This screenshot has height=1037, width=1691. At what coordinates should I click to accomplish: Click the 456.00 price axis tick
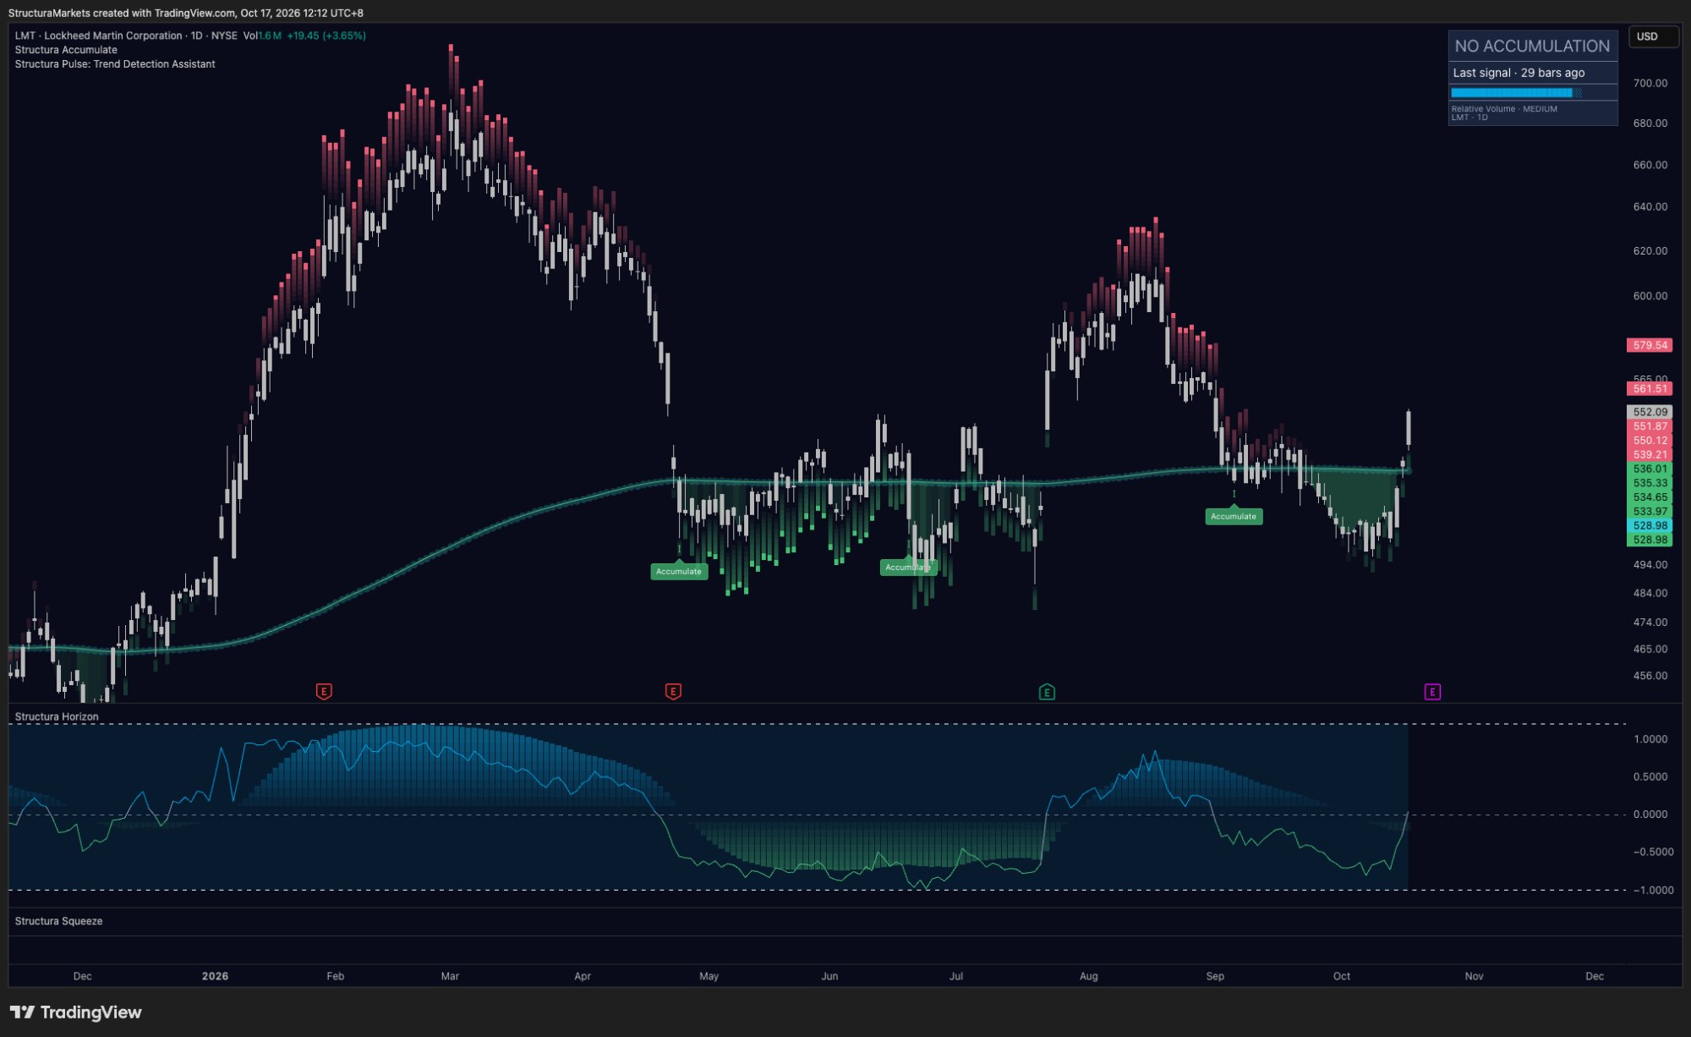[x=1650, y=676]
